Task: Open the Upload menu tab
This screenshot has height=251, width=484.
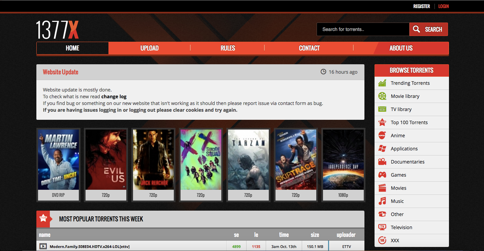Action: point(150,48)
